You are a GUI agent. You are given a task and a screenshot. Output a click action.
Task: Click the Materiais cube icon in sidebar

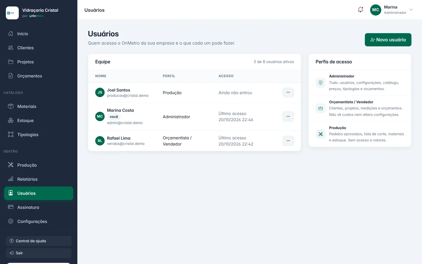tap(11, 106)
